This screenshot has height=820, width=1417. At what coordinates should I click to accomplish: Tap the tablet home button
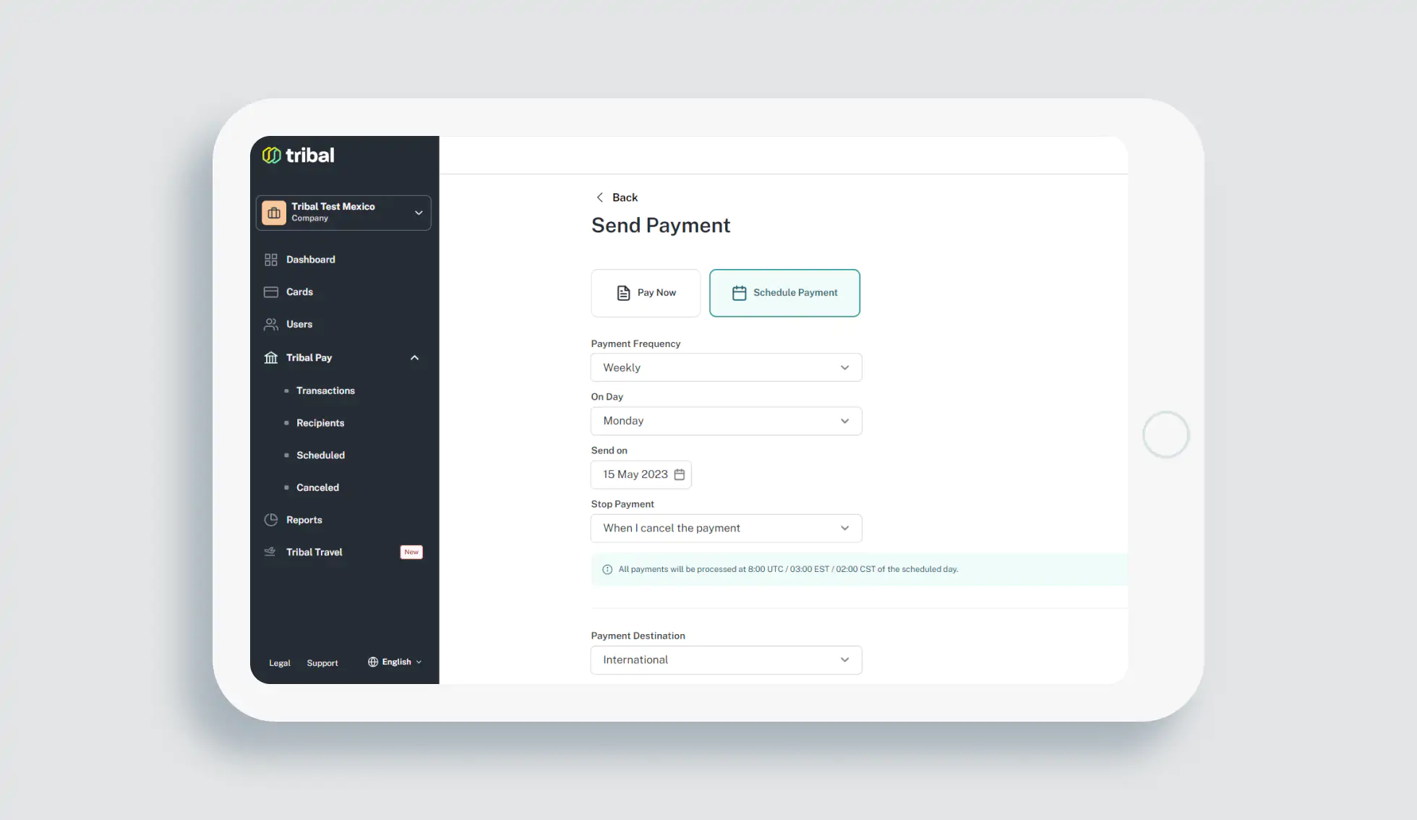1165,435
